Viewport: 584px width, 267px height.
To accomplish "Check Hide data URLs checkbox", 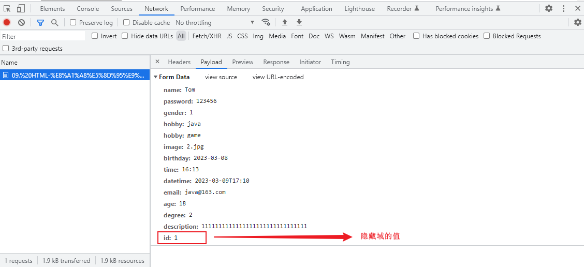I will coord(125,36).
